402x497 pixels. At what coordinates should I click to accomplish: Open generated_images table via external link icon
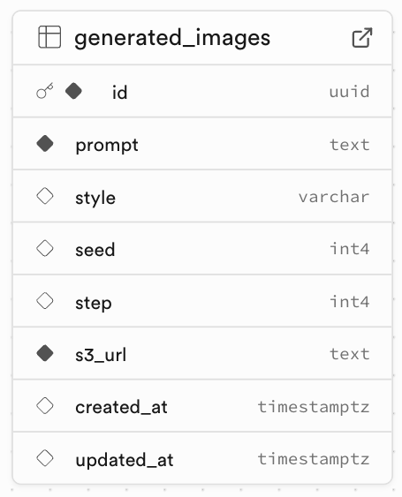point(362,38)
